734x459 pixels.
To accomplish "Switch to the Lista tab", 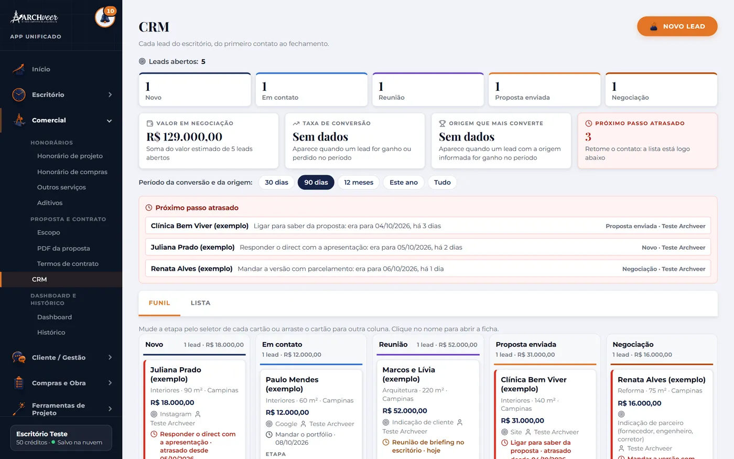I will click(200, 303).
